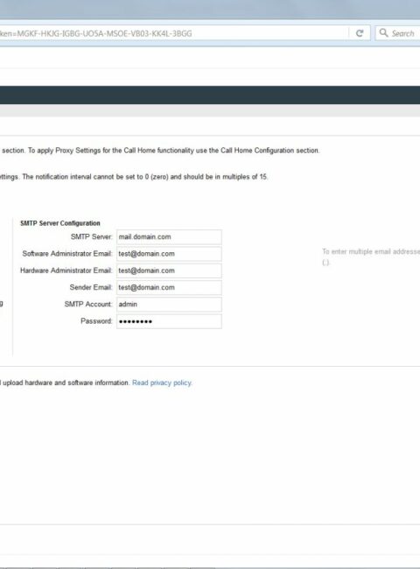
Task: Click the notification interval note text
Action: 134,177
